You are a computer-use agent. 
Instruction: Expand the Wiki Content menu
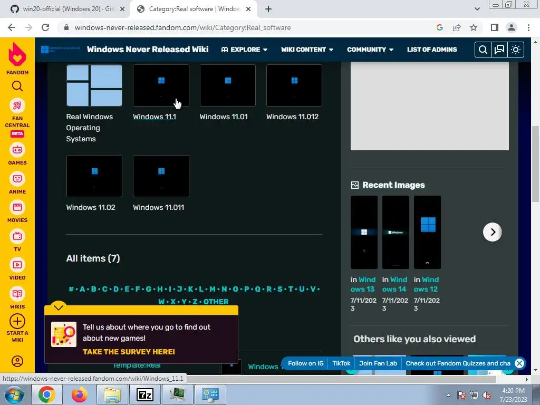point(307,50)
